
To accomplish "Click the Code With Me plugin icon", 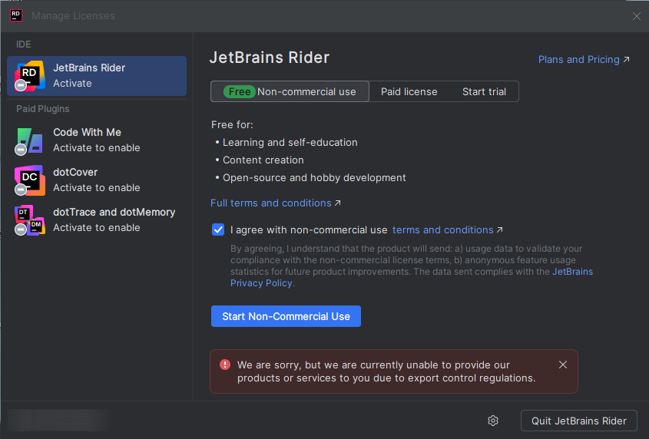I will [x=29, y=140].
